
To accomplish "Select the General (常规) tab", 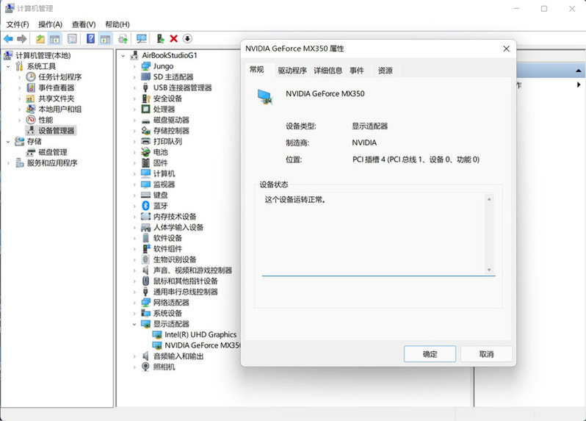I will (x=257, y=70).
